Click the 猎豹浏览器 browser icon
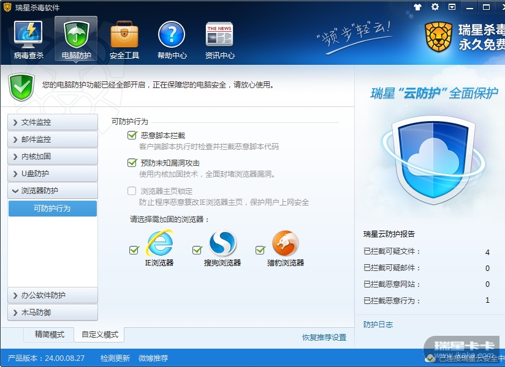Image resolution: width=505 pixels, height=367 pixels. [x=286, y=242]
